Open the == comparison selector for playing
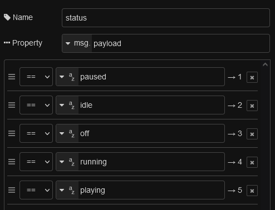The width and height of the screenshot is (275, 210). pyautogui.click(x=36, y=190)
